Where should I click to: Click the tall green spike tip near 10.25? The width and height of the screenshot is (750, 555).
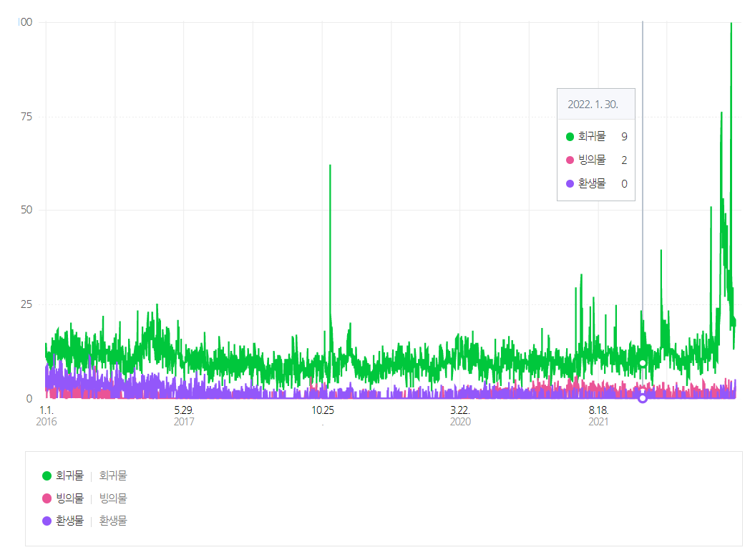tap(330, 165)
